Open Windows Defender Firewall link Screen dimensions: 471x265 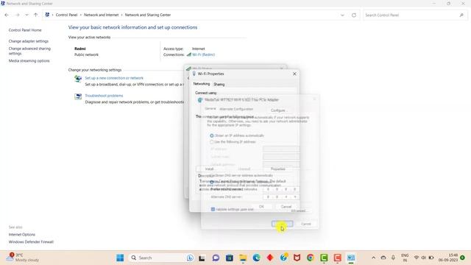[x=31, y=242]
